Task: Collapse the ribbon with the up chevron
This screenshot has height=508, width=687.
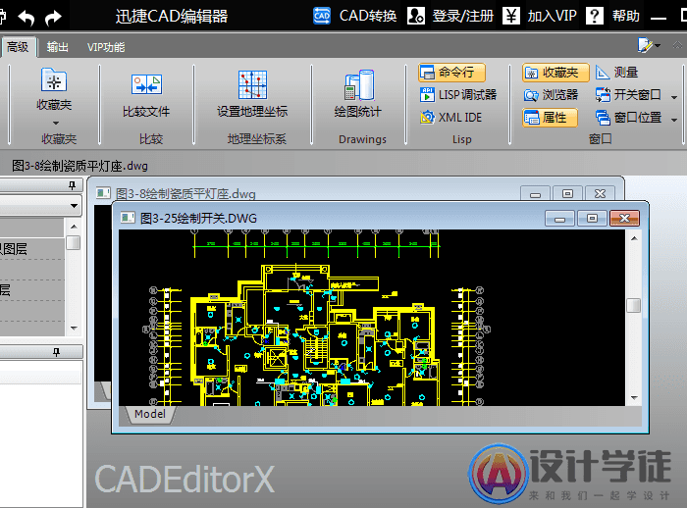Action: point(677,45)
